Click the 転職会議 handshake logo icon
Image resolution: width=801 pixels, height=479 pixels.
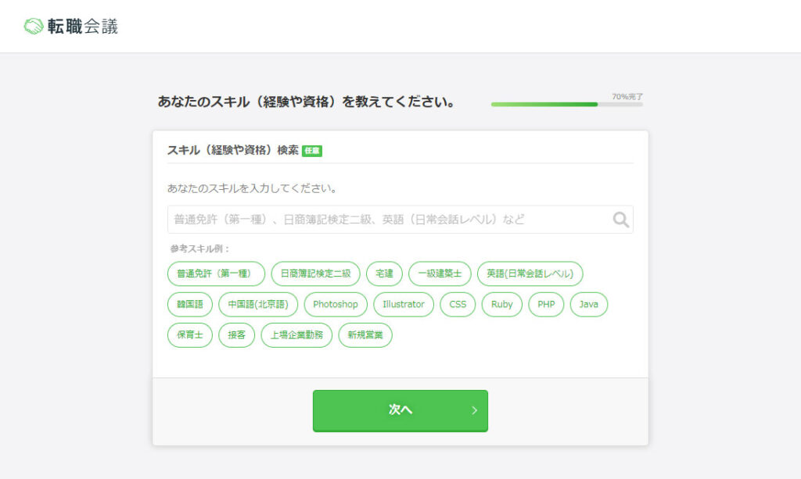point(32,24)
